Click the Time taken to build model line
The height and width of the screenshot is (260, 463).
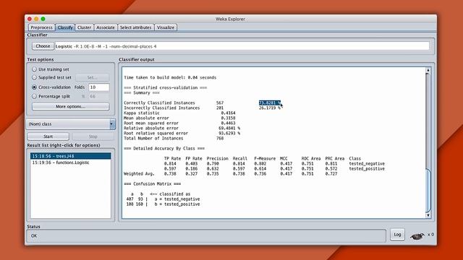170,77
